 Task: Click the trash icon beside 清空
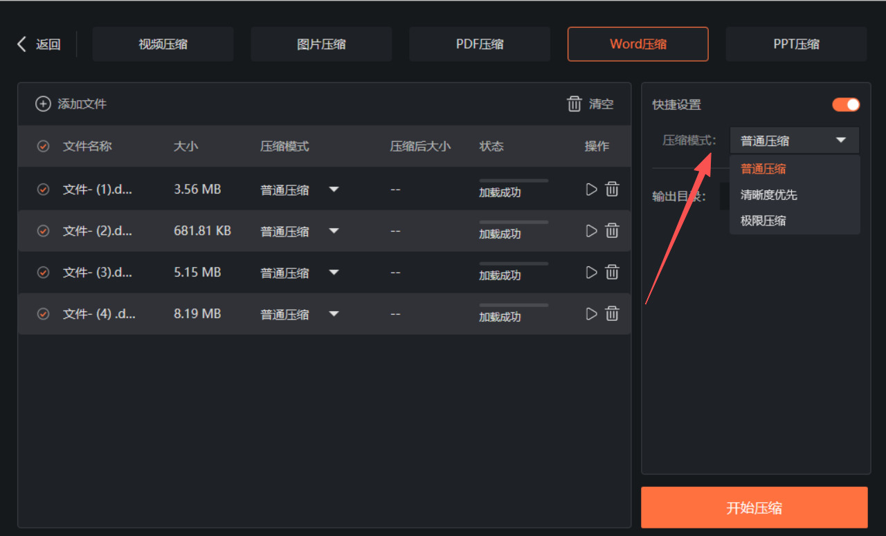(574, 104)
